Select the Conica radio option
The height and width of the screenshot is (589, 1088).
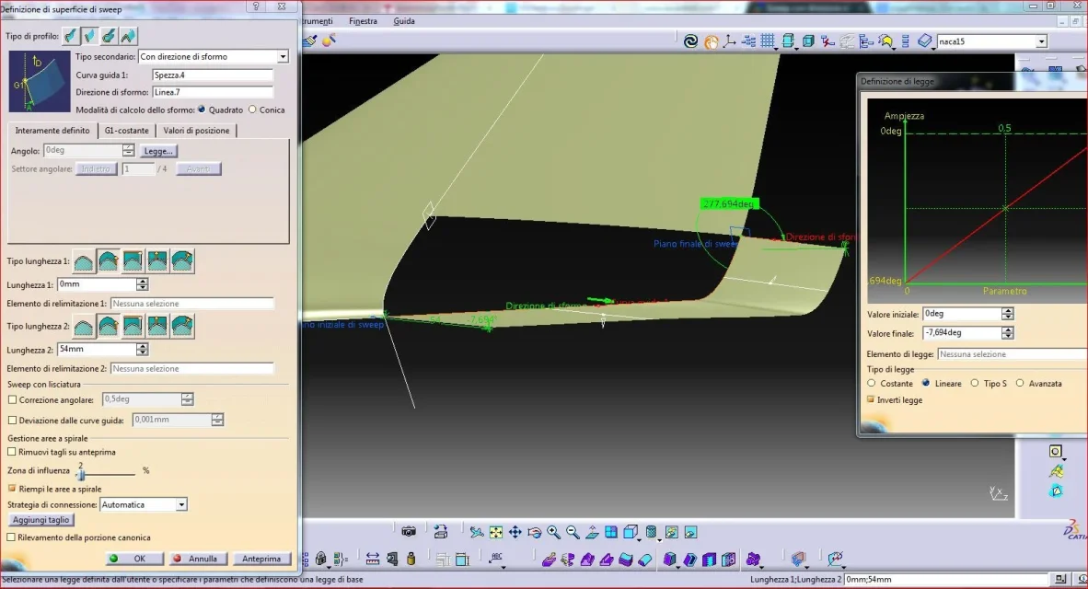(x=252, y=110)
